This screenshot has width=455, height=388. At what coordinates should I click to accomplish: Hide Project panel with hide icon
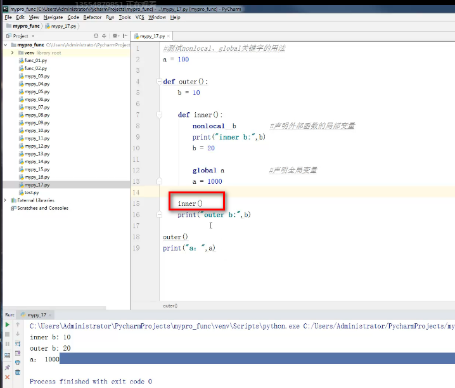(x=125, y=36)
